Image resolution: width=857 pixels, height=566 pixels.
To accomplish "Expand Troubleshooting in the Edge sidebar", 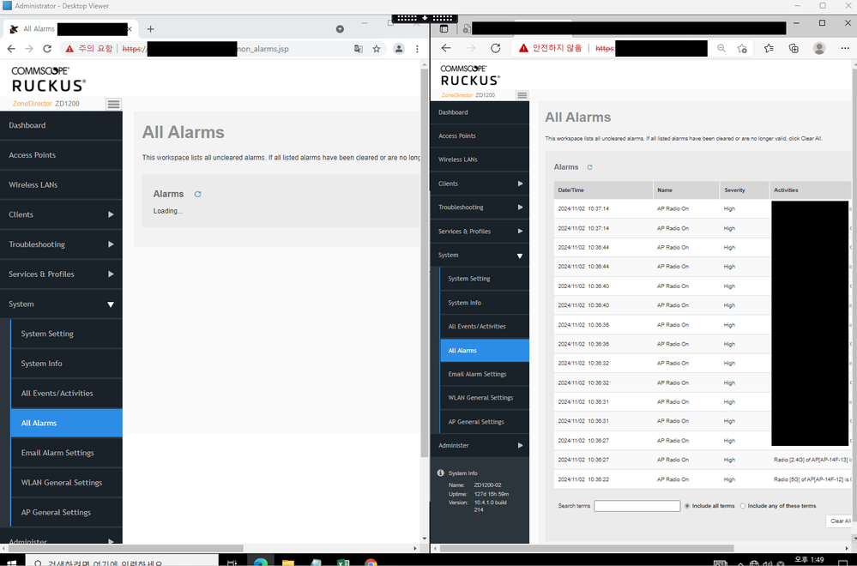I will (480, 208).
